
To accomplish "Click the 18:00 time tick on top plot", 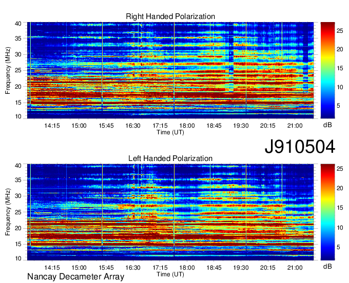I will (187, 126).
